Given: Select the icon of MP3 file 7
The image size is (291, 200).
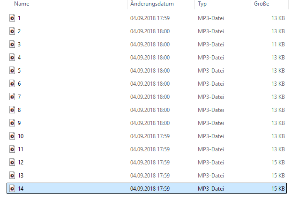Looking at the screenshot, I should coord(12,97).
